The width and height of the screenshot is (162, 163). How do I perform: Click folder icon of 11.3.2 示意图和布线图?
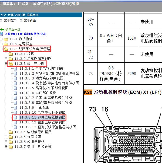pyautogui.click(x=11, y=59)
